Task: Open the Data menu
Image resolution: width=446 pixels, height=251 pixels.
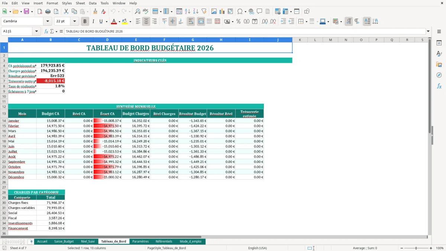Action: click(x=93, y=3)
